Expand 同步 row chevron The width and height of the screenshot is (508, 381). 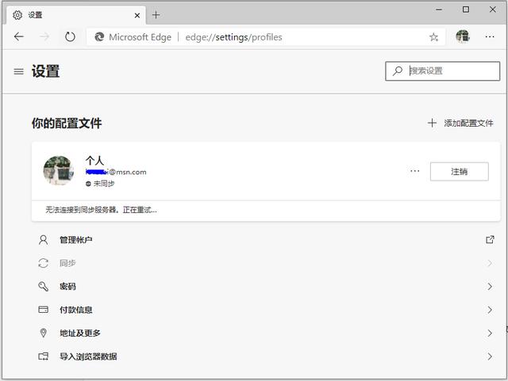[490, 263]
